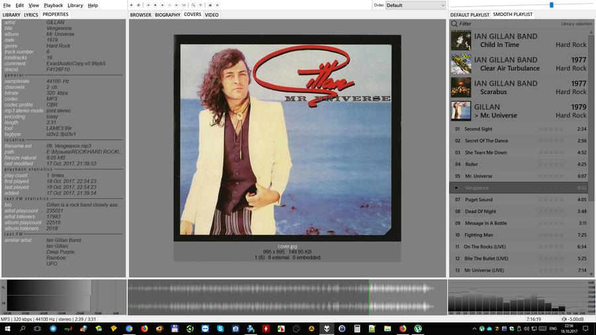The image size is (596, 335).
Task: Open Skype from the taskbar
Action: coord(221,328)
